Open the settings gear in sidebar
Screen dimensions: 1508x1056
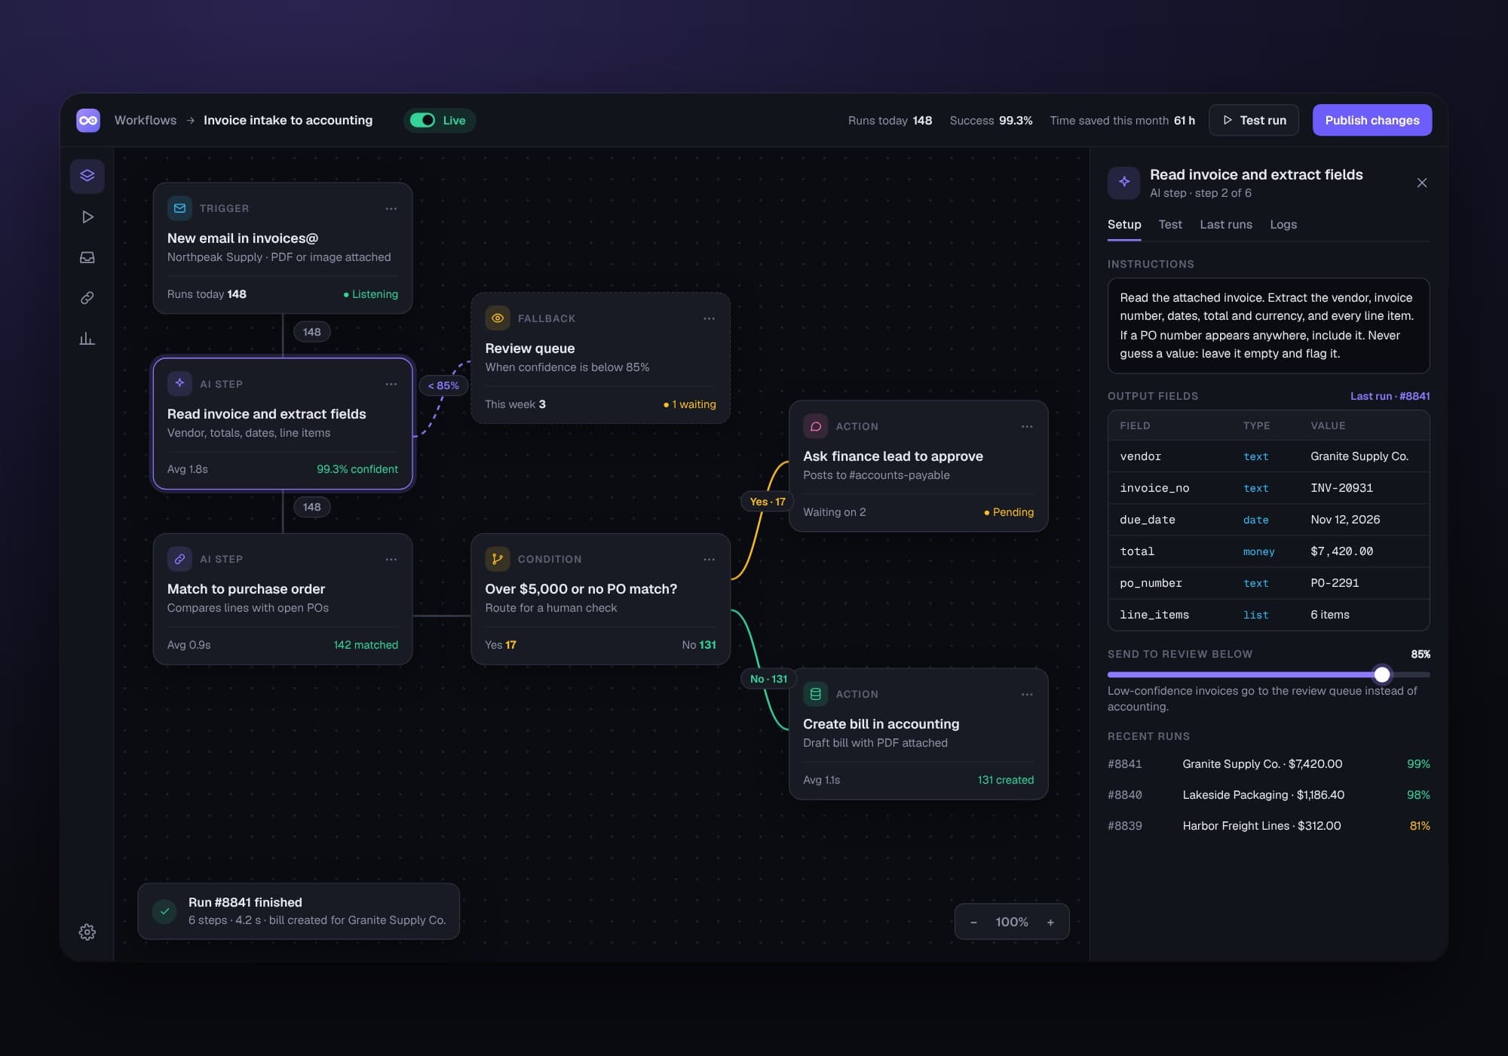(87, 932)
